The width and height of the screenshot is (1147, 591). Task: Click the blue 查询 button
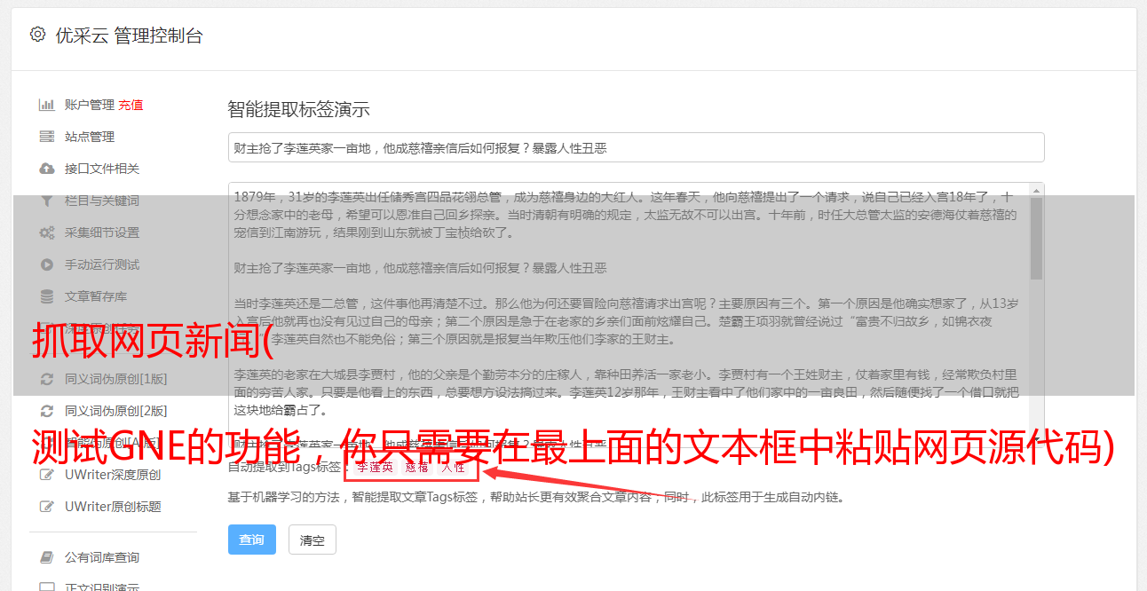click(x=252, y=540)
